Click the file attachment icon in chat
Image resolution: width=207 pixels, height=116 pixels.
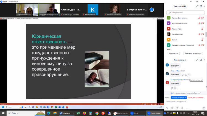pyautogui.click(x=177, y=108)
